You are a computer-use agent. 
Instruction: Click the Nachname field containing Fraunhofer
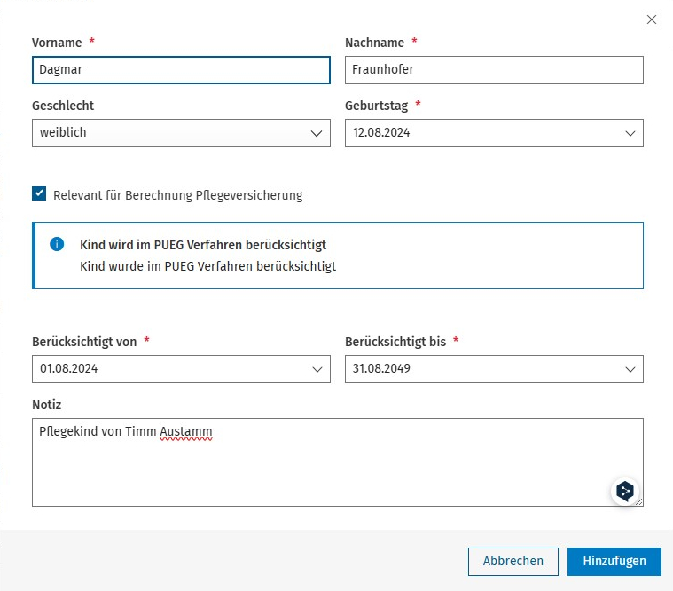(x=494, y=70)
